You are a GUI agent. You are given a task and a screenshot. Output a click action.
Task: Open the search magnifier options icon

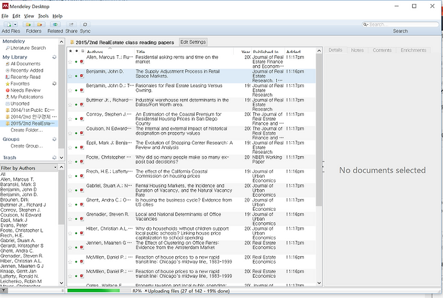(365, 25)
